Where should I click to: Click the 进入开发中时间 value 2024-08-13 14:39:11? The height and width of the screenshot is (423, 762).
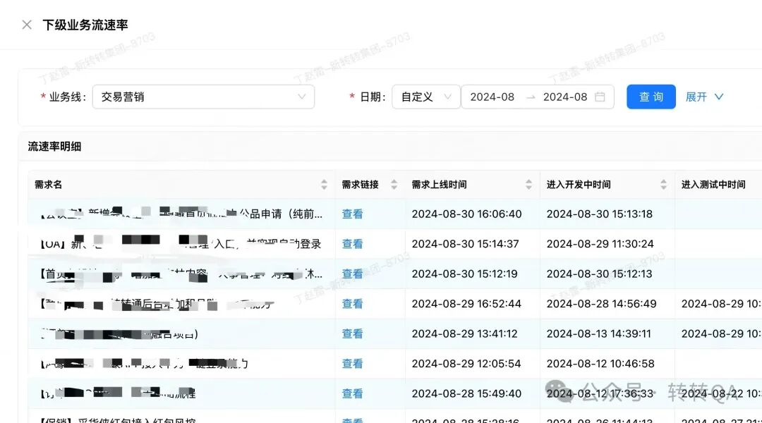(x=599, y=333)
